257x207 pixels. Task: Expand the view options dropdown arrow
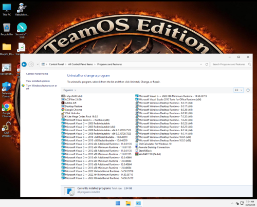click(x=241, y=90)
